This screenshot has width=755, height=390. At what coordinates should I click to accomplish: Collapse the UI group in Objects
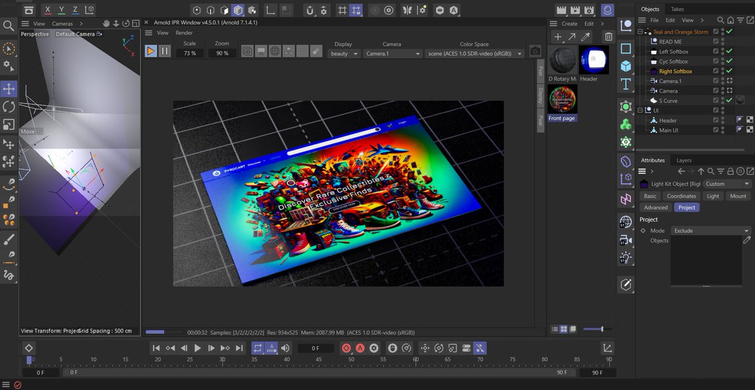tap(641, 110)
